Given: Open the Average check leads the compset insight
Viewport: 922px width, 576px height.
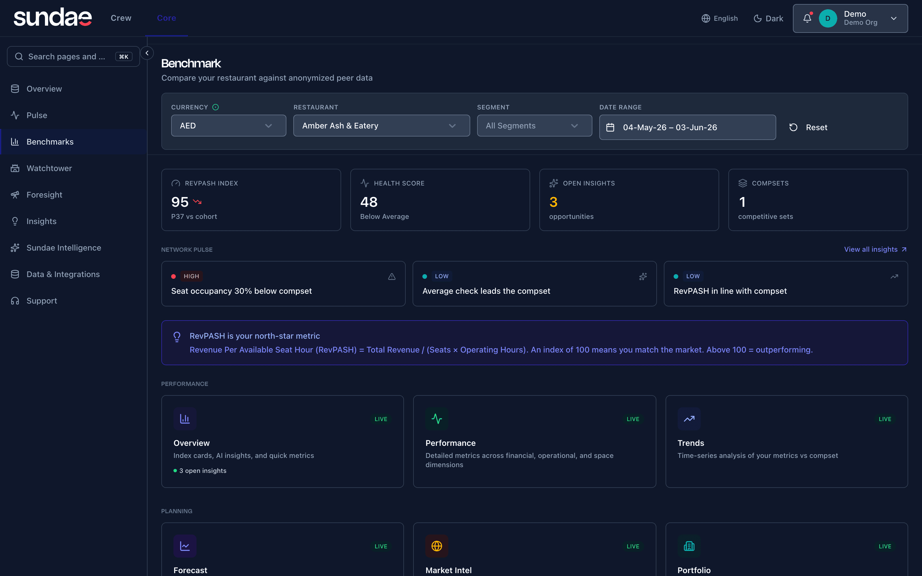Looking at the screenshot, I should click(534, 283).
